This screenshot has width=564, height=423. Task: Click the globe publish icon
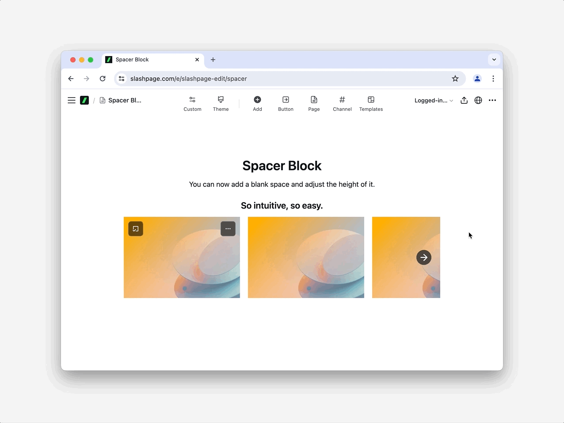[x=478, y=100]
